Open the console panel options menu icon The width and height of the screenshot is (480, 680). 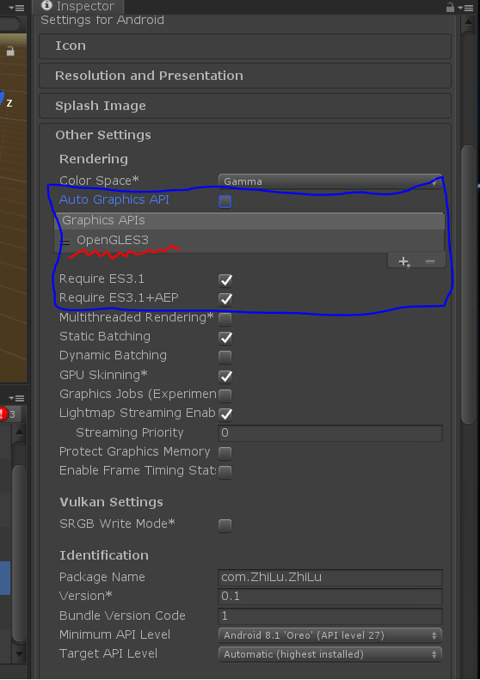pos(16,398)
